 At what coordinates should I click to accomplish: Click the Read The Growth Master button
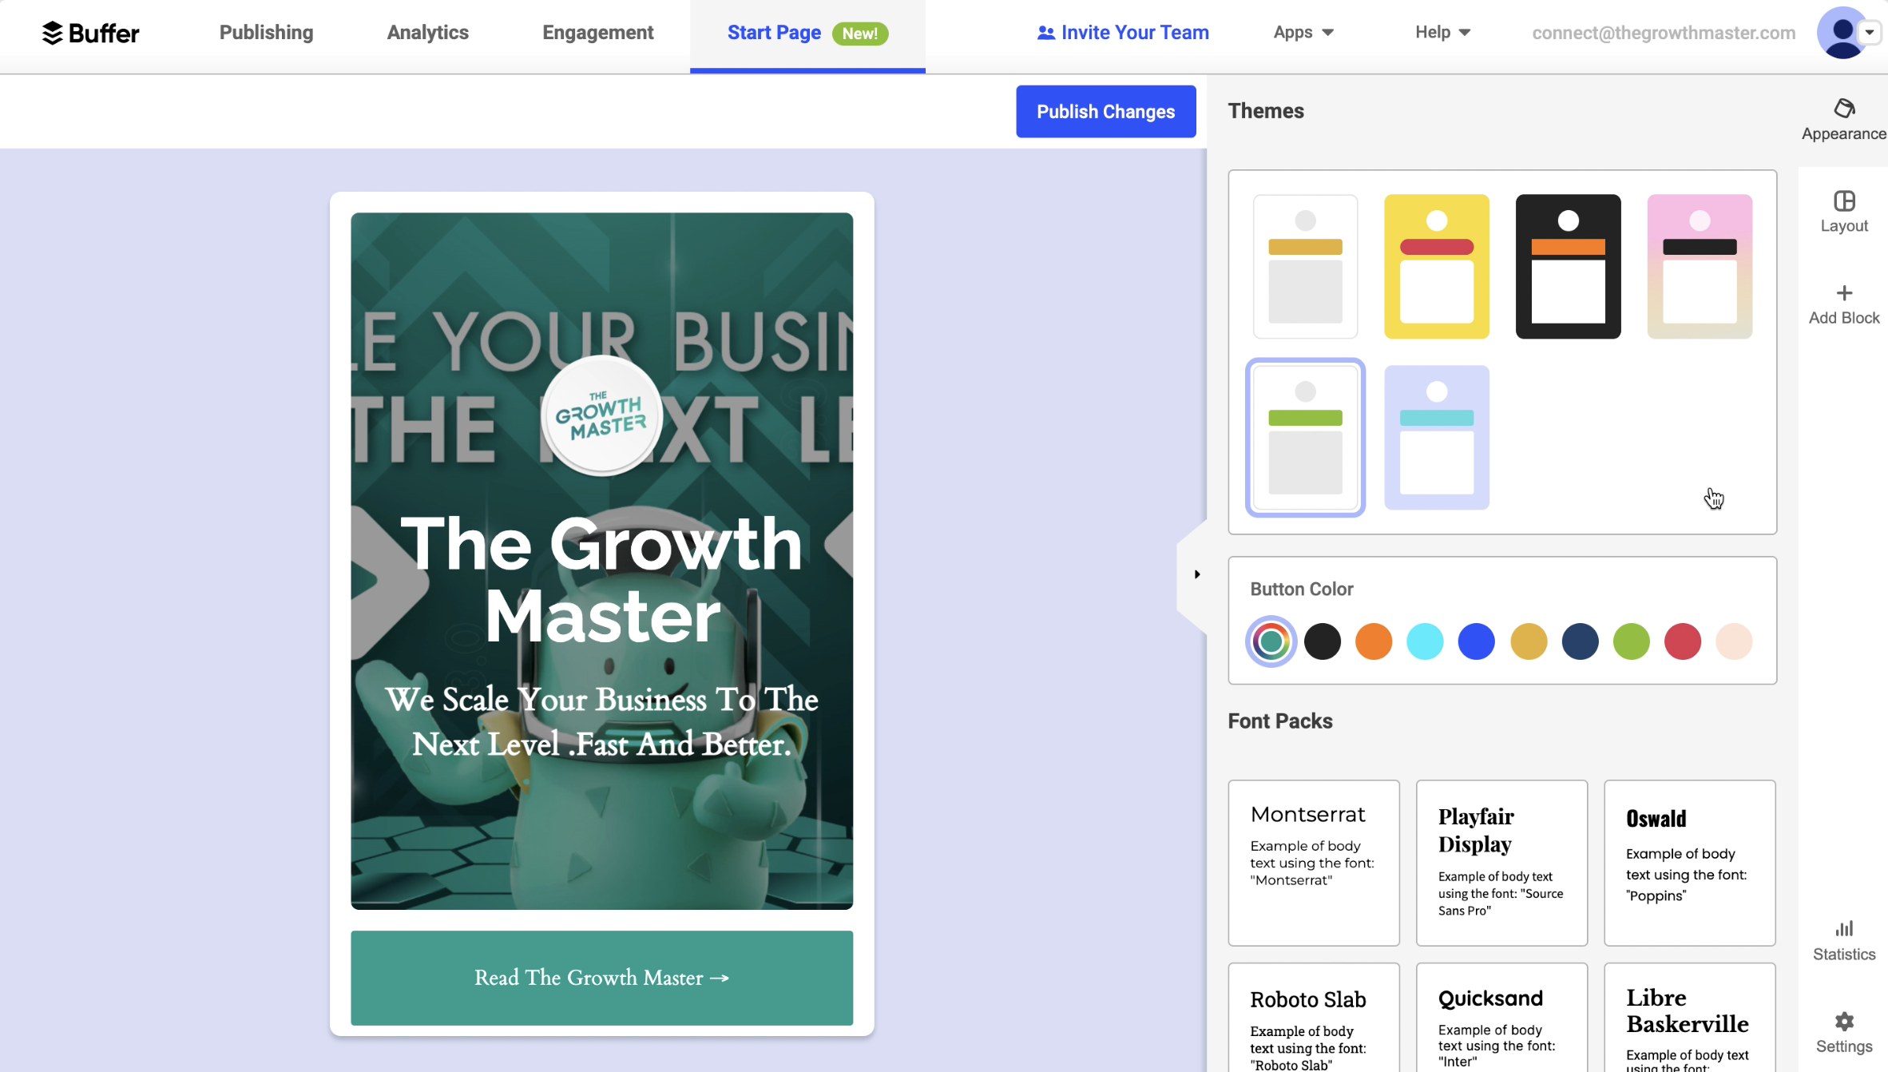[x=601, y=977]
